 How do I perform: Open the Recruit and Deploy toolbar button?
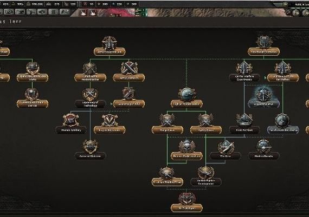pos(54,12)
